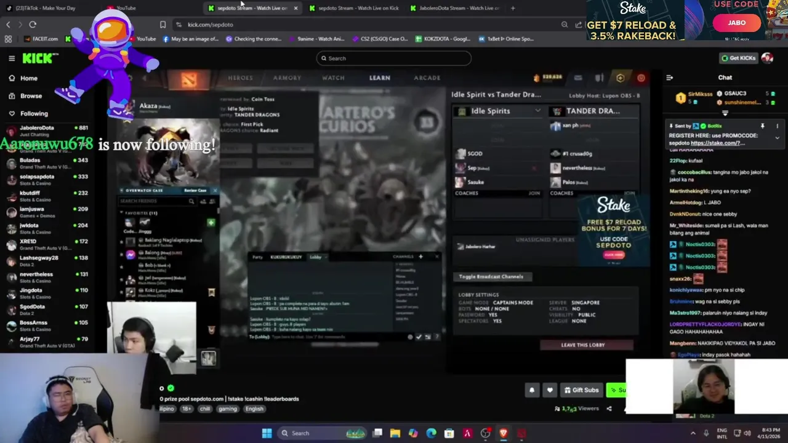Image resolution: width=788 pixels, height=443 pixels.
Task: Open the KOKZDOTA Google bookmark
Action: coord(443,39)
